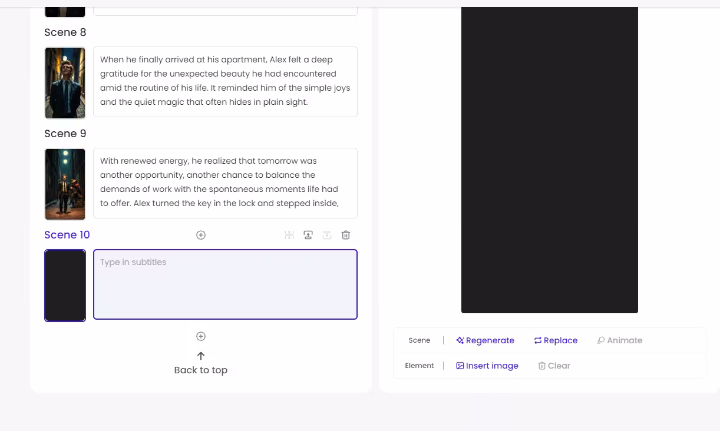Click the move scene down icon
This screenshot has height=431, width=720.
[327, 235]
